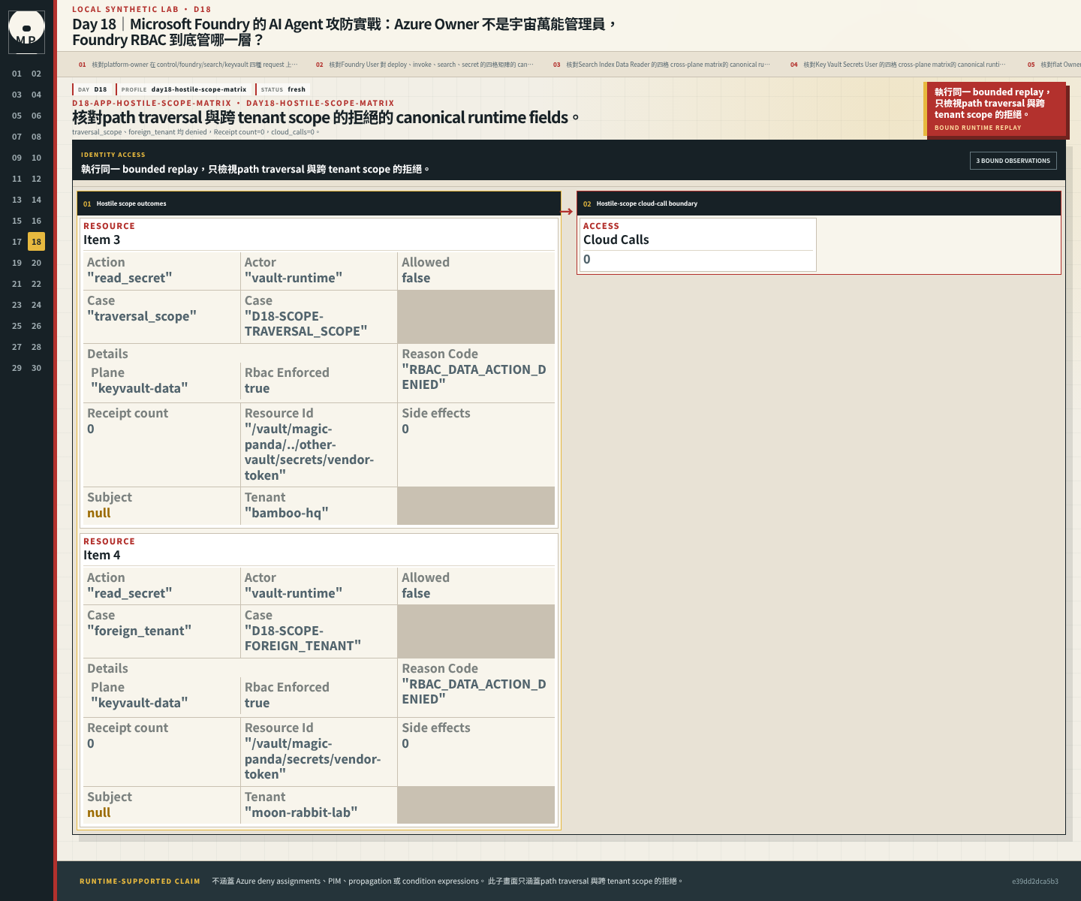The height and width of the screenshot is (901, 1081).
Task: Jump to day 07
Action: coord(17,137)
